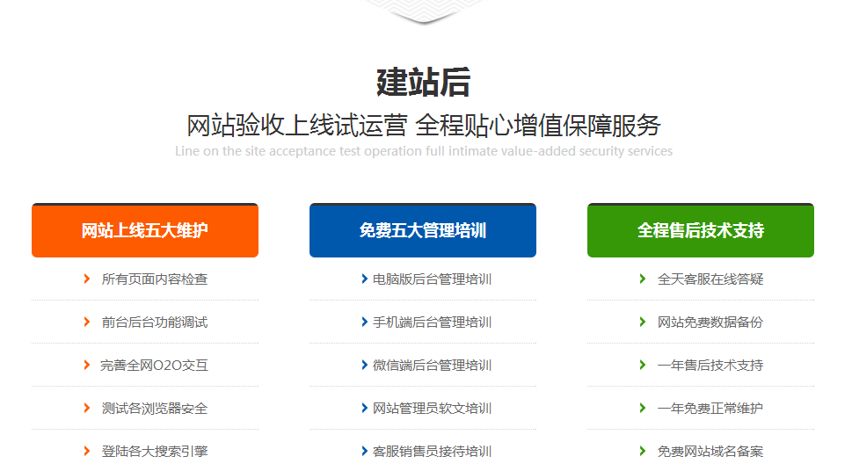Click blue arrow beside 客服销售员接待培训
This screenshot has height=471, width=852.
tap(365, 452)
